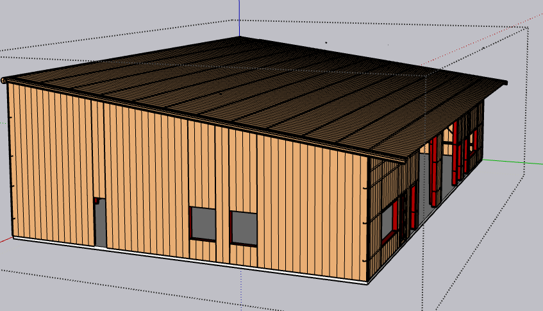This screenshot has height=311, width=543.
Task: Click the round gutter end at roof's left corner
Action: (x=4, y=81)
